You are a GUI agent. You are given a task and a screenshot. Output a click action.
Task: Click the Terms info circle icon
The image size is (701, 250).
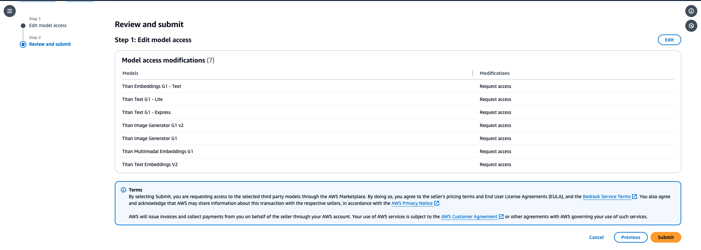(123, 190)
